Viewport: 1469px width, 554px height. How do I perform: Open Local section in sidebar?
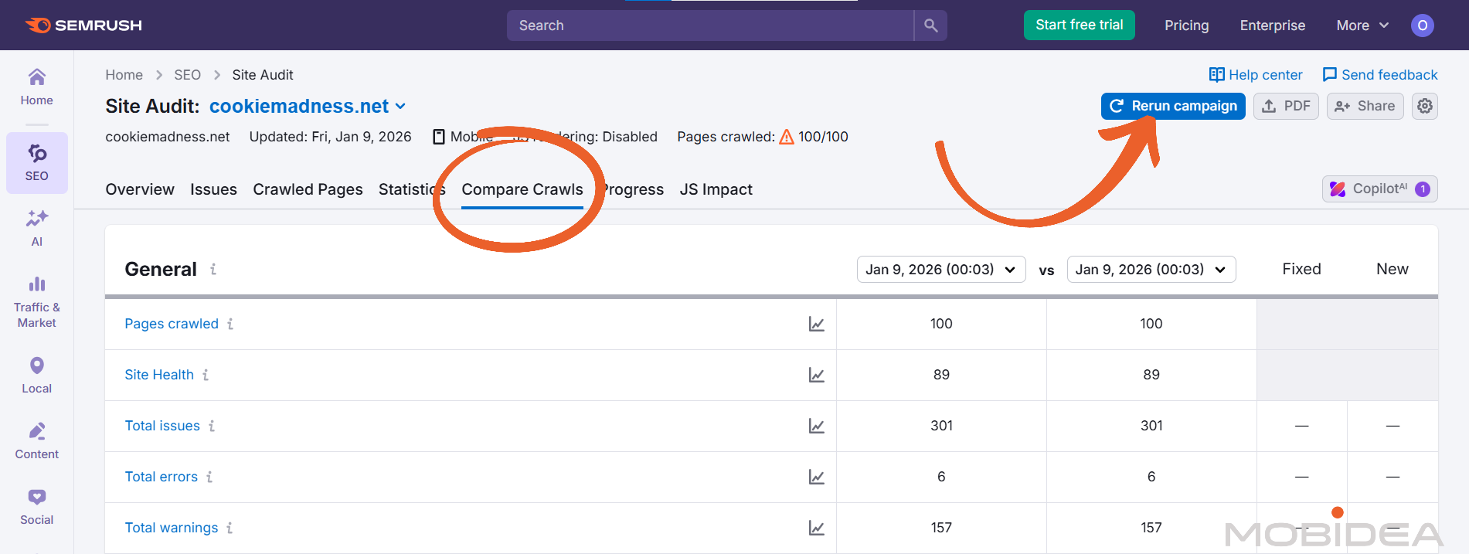pos(36,376)
